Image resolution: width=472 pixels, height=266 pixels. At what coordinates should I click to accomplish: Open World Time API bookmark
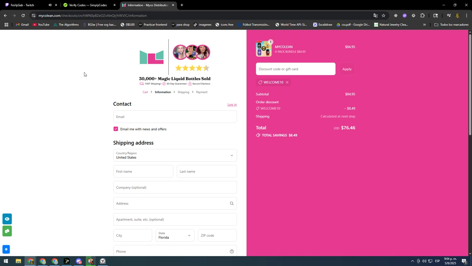291,25
